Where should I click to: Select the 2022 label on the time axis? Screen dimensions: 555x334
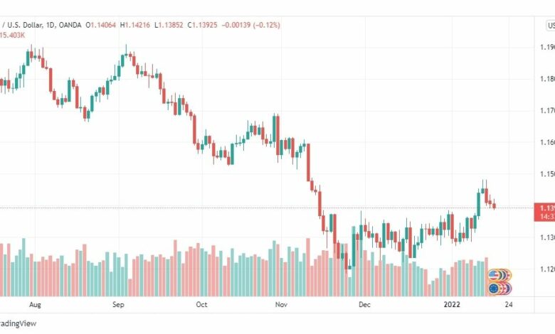(x=452, y=305)
